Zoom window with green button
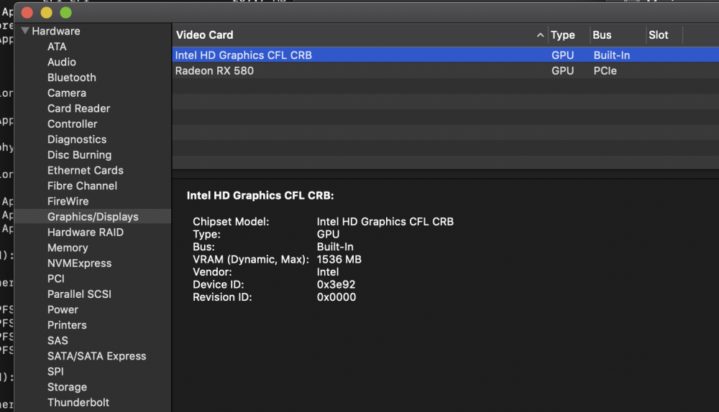The height and width of the screenshot is (412, 719). coord(65,13)
